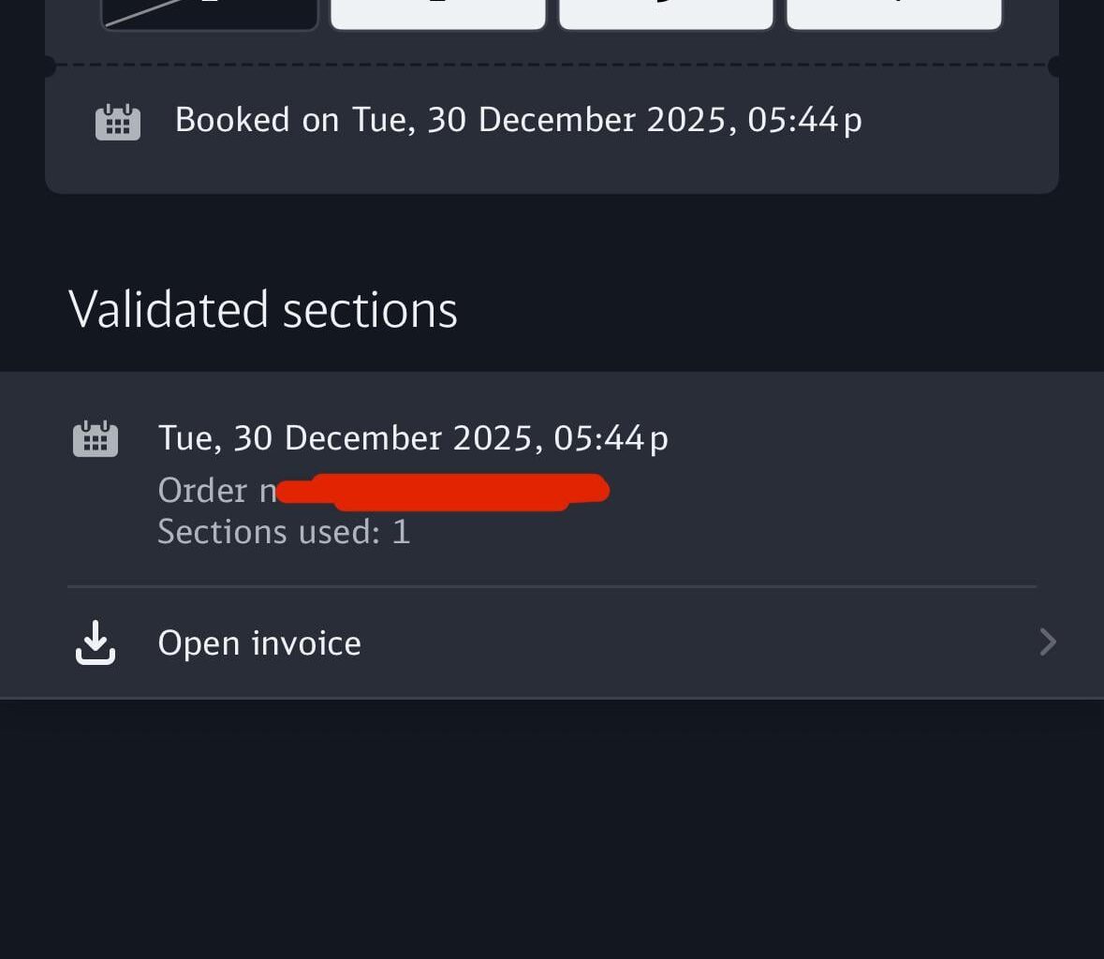Expand the booked ticket details section
1104x959 pixels.
552,120
